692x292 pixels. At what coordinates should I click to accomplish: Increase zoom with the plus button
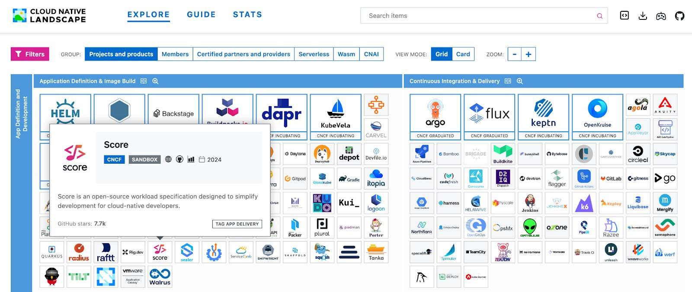tap(529, 54)
